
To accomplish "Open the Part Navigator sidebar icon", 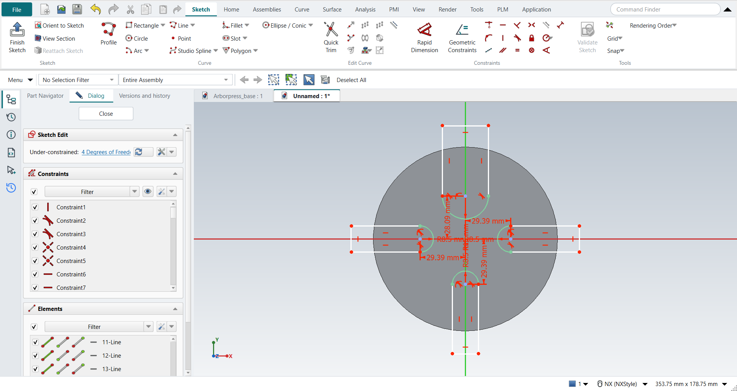I will (x=11, y=100).
